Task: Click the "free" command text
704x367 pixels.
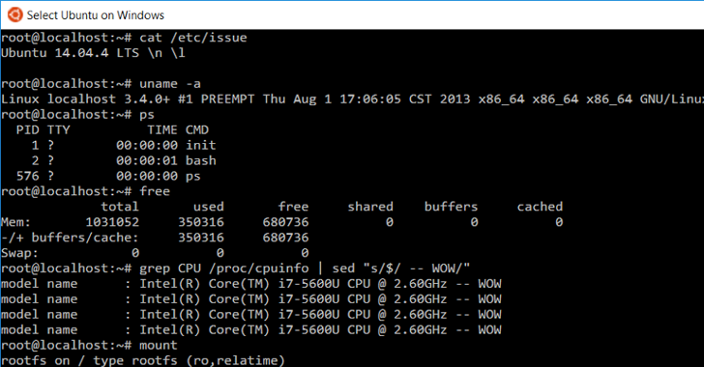Action: coord(155,191)
